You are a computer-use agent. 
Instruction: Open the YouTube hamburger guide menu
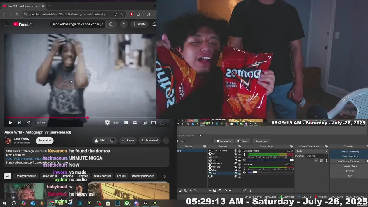coord(6,24)
